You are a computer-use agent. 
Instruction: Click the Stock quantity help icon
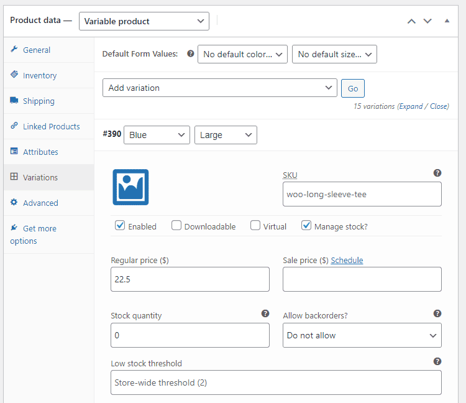point(265,313)
